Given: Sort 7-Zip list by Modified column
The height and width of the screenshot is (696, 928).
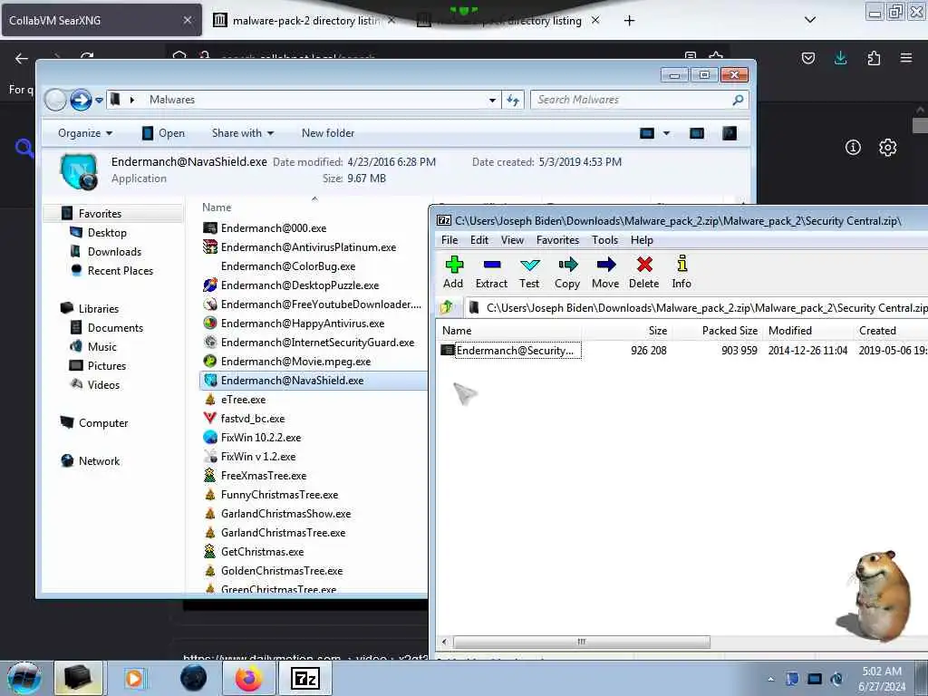Looking at the screenshot, I should click(790, 331).
